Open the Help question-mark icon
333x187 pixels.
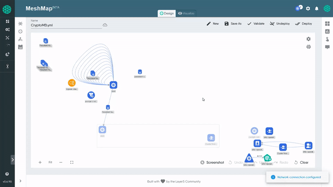(7, 174)
